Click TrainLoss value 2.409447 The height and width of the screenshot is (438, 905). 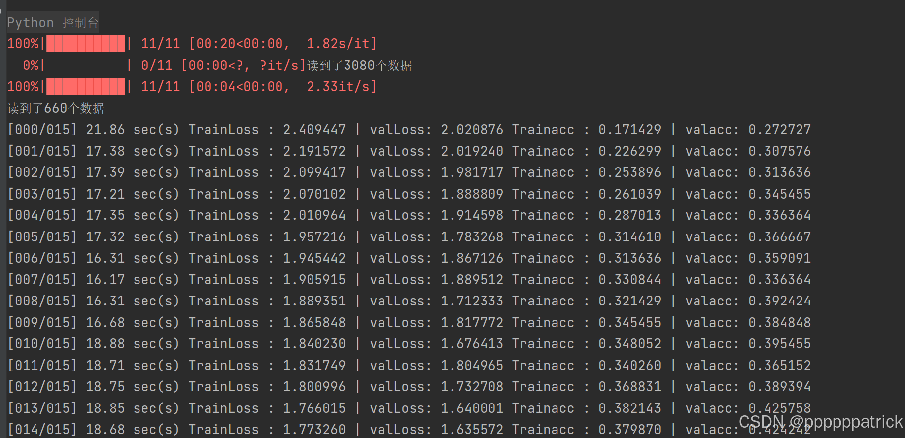[314, 130]
